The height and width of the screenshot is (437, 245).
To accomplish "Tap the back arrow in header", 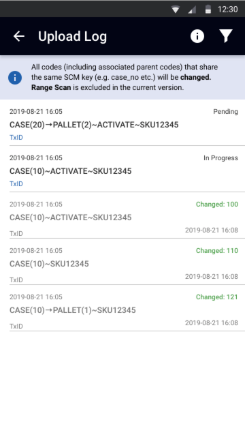I will 19,36.
